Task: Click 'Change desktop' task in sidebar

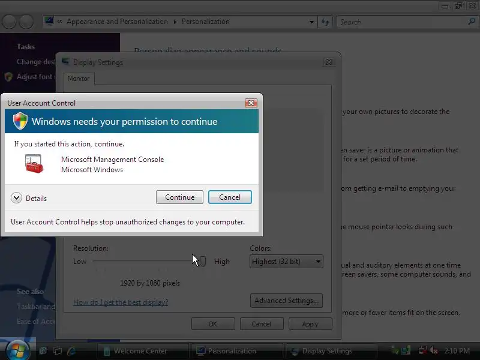Action: pos(36,62)
